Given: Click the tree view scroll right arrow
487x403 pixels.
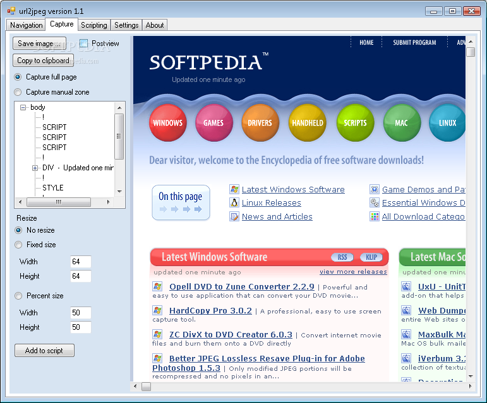Looking at the screenshot, I should (x=108, y=202).
